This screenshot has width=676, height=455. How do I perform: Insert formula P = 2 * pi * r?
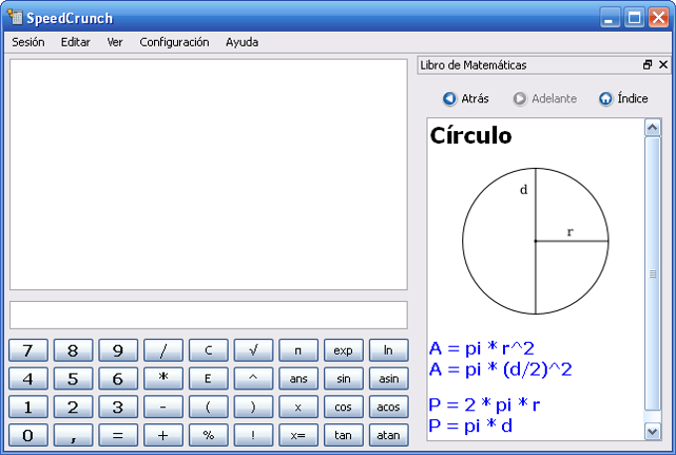[484, 405]
